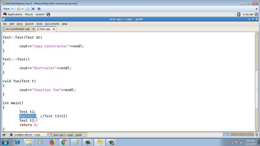Click the scrollbar down arrow in gedit

tap(257, 130)
